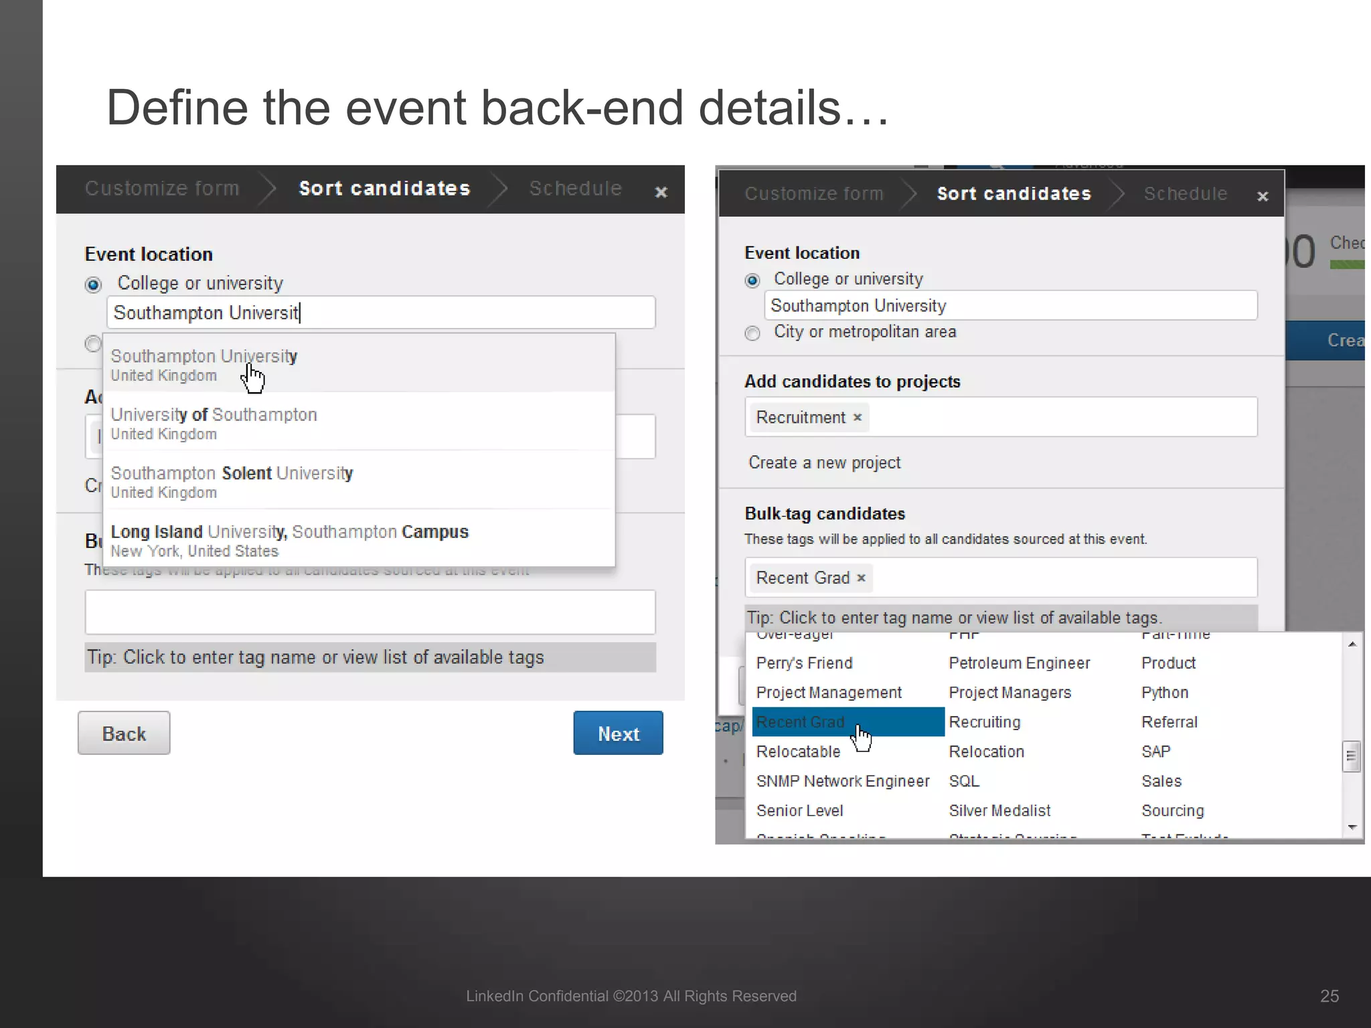The height and width of the screenshot is (1028, 1371).
Task: Switch to Sort candidates step in left dialog
Action: click(385, 189)
